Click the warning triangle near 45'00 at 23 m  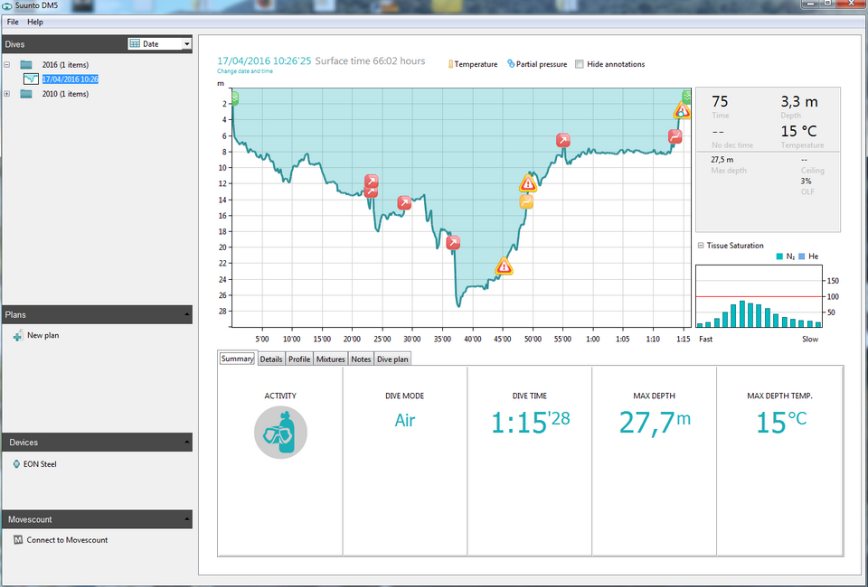coord(504,266)
